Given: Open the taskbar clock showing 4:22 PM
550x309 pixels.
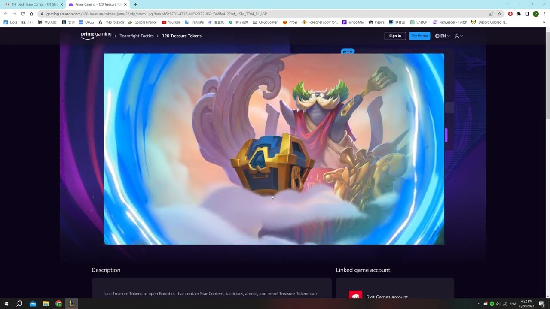Looking at the screenshot, I should [x=526, y=304].
